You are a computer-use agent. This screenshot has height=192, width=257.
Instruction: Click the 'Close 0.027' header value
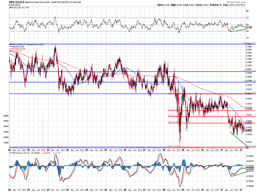pyautogui.click(x=202, y=5)
